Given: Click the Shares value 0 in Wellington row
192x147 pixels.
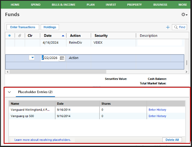Looking at the screenshot, I should click(102, 110).
